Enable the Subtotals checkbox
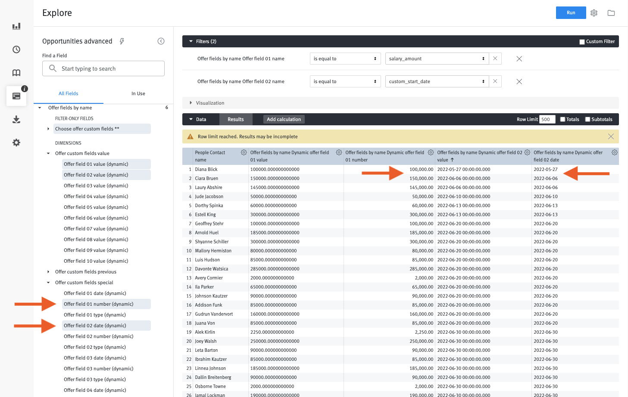 tap(587, 119)
